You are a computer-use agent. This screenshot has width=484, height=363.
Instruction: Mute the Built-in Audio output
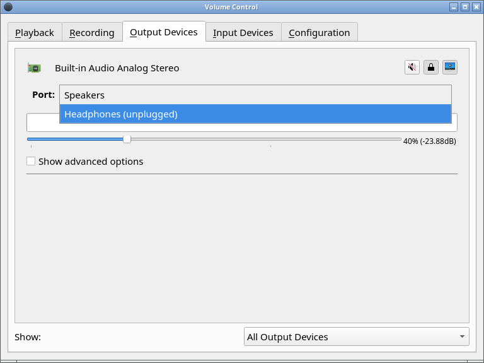[412, 68]
